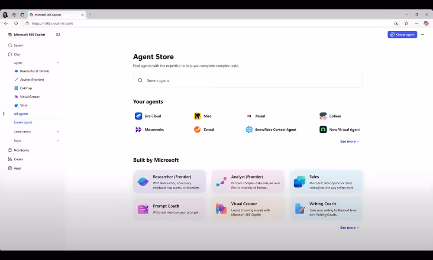Open the more options ellipsis beside Create agent

423,35
